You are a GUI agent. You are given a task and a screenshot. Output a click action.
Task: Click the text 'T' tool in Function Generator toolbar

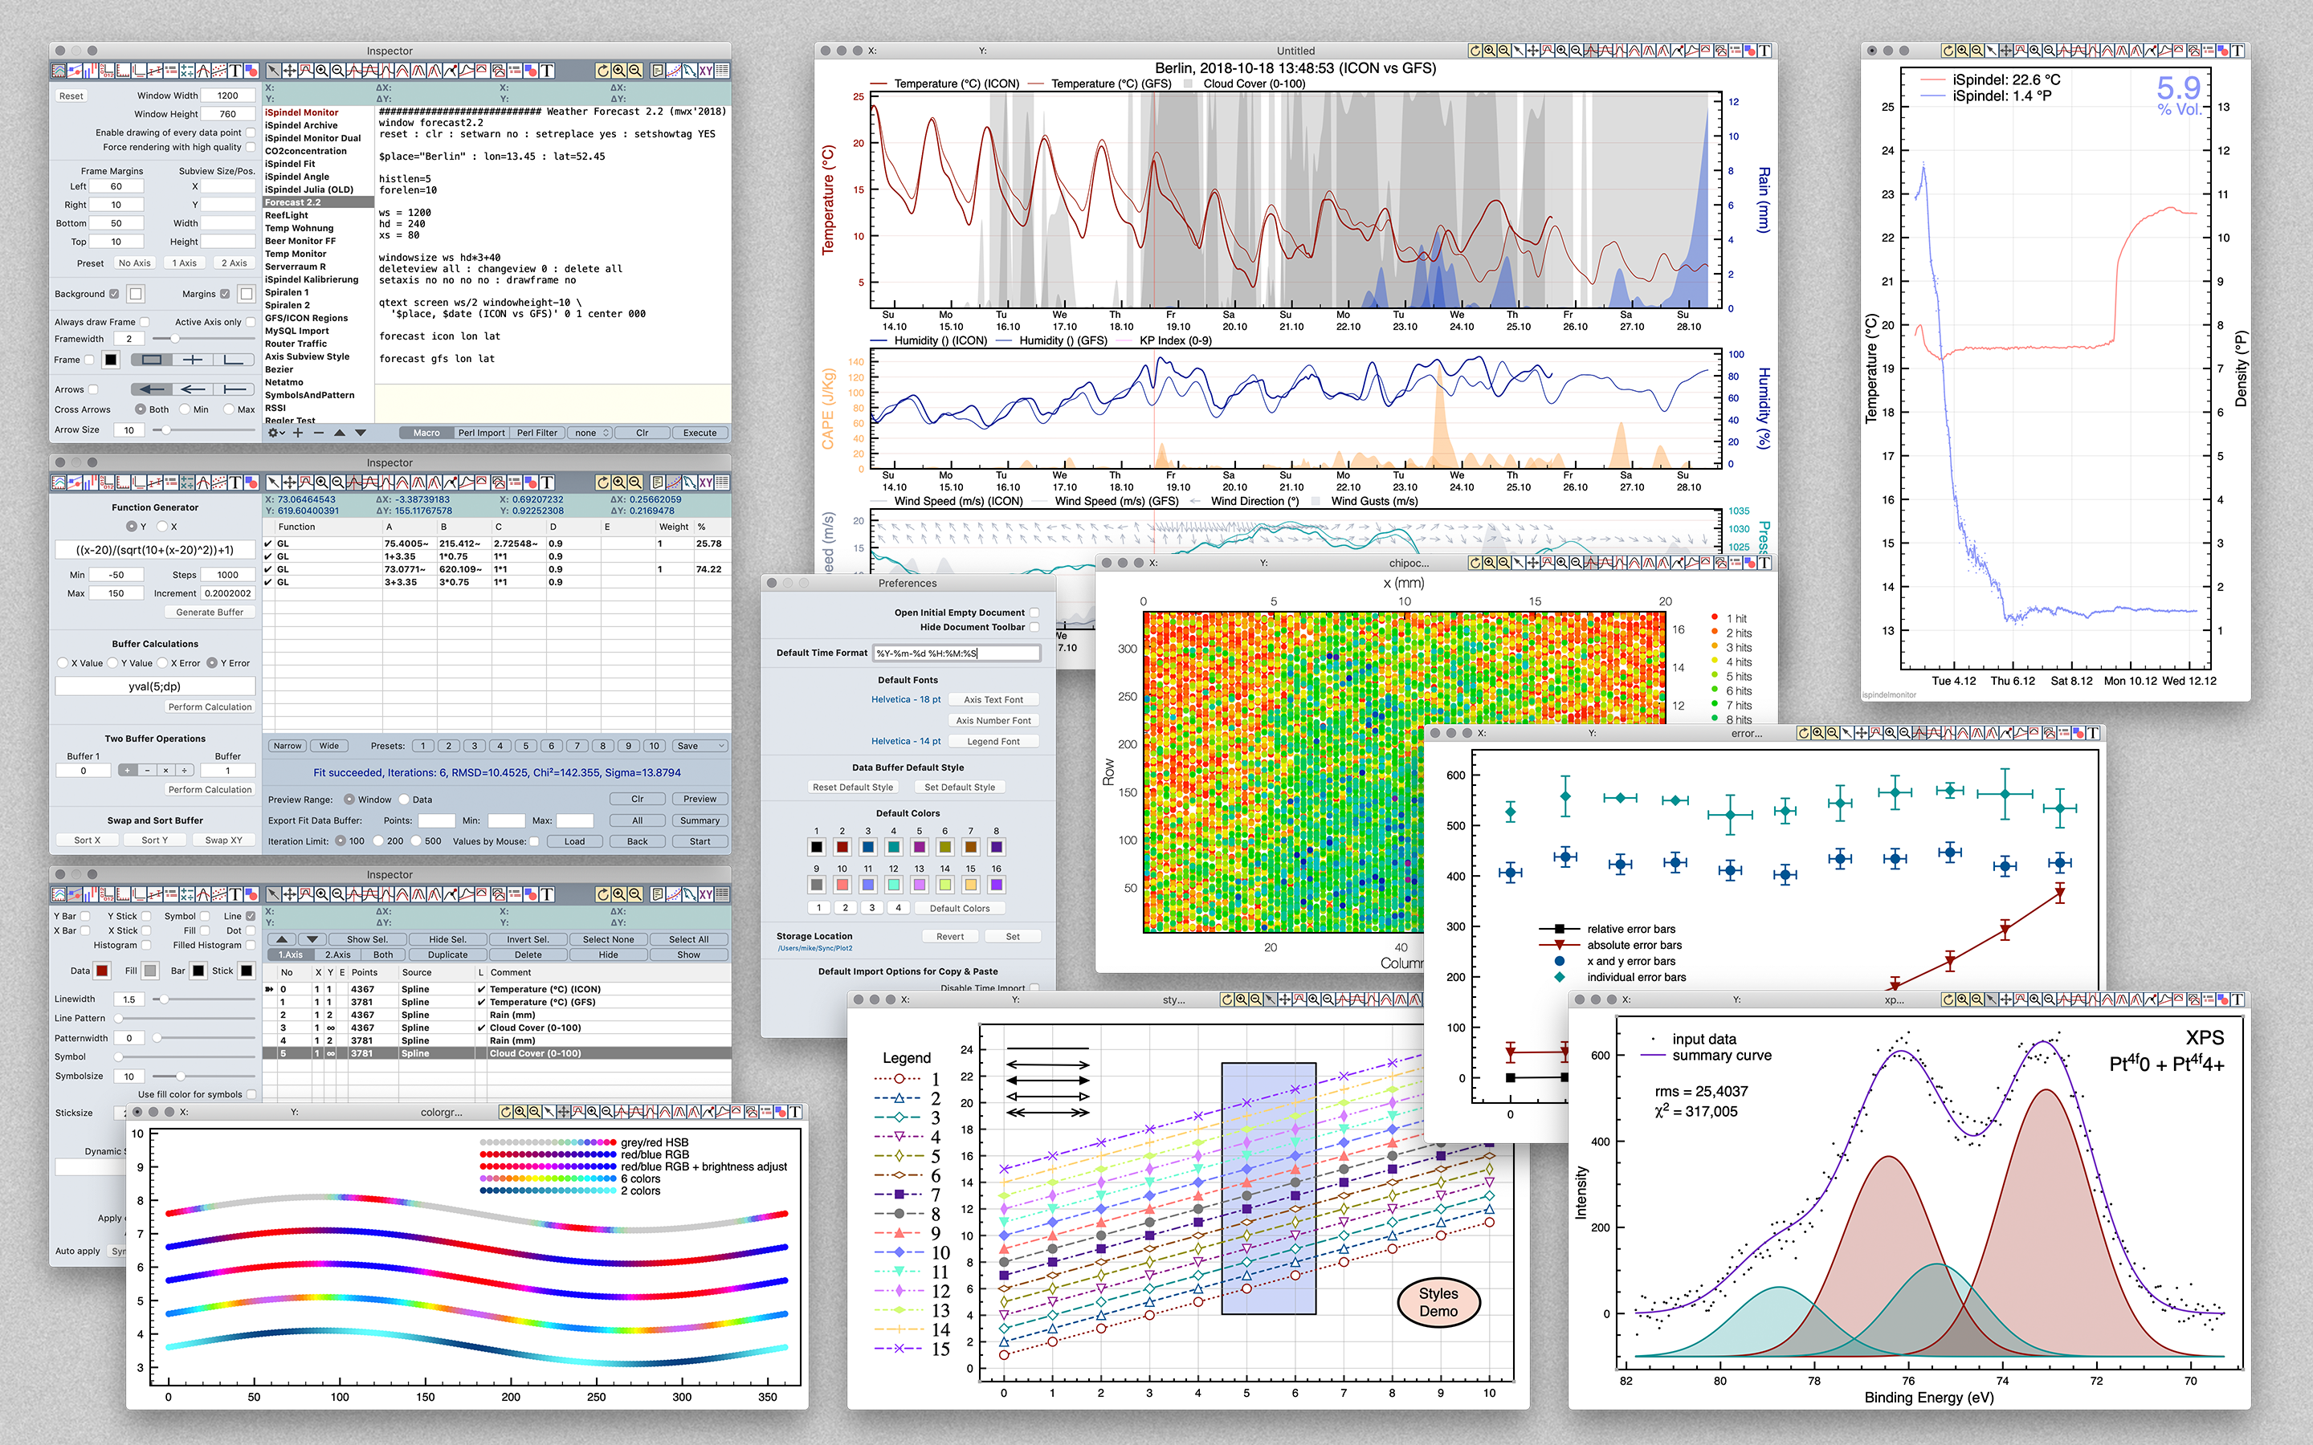tap(547, 482)
